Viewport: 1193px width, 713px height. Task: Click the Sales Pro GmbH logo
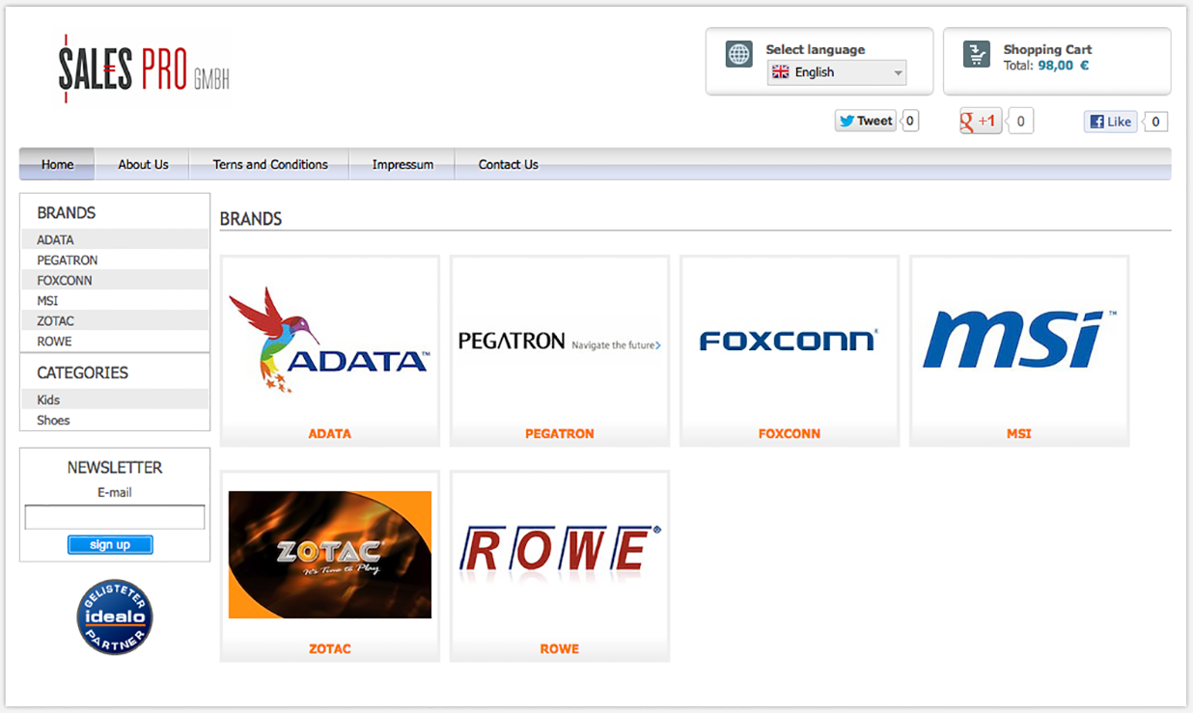point(144,69)
